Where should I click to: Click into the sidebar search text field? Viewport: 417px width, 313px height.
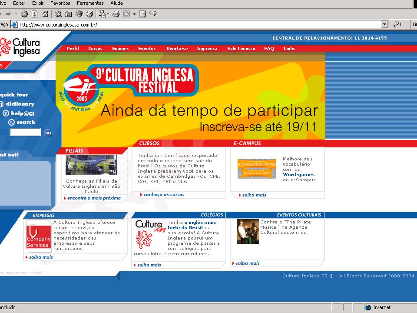[x=25, y=132]
